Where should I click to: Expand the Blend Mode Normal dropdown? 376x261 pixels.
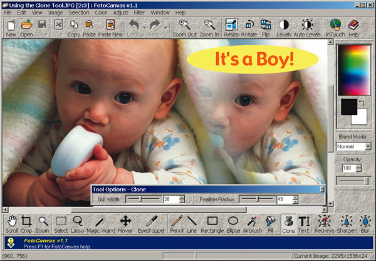[368, 146]
